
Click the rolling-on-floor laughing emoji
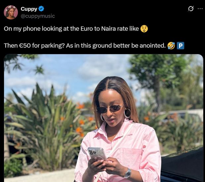point(171,46)
